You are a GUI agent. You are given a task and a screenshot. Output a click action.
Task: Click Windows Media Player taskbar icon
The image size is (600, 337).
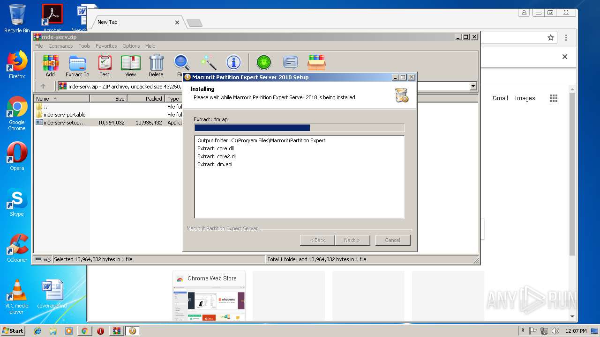pyautogui.click(x=69, y=331)
